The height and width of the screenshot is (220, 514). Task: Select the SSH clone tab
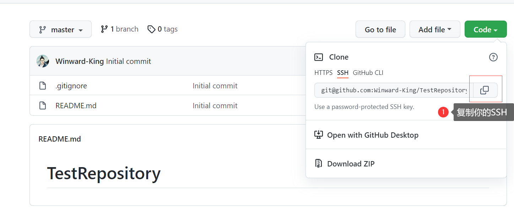(x=343, y=73)
